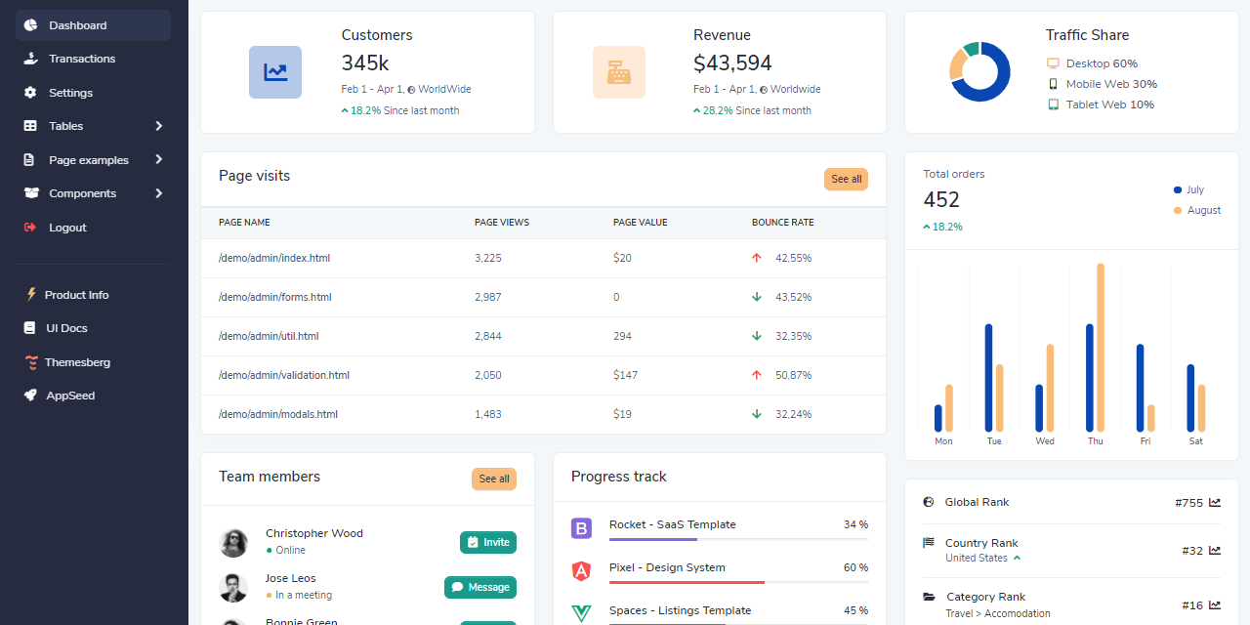Click the Logout arrow icon

point(29,227)
